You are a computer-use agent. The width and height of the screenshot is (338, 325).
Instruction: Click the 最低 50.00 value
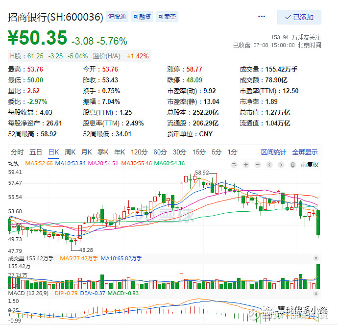(35, 80)
